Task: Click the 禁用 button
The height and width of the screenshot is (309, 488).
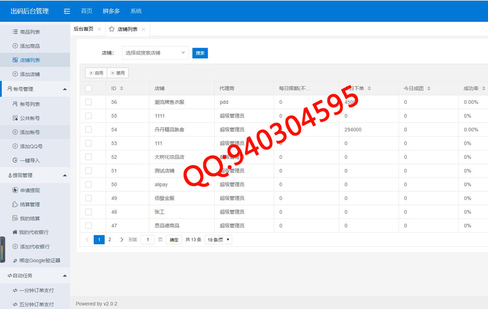Action: click(x=118, y=73)
